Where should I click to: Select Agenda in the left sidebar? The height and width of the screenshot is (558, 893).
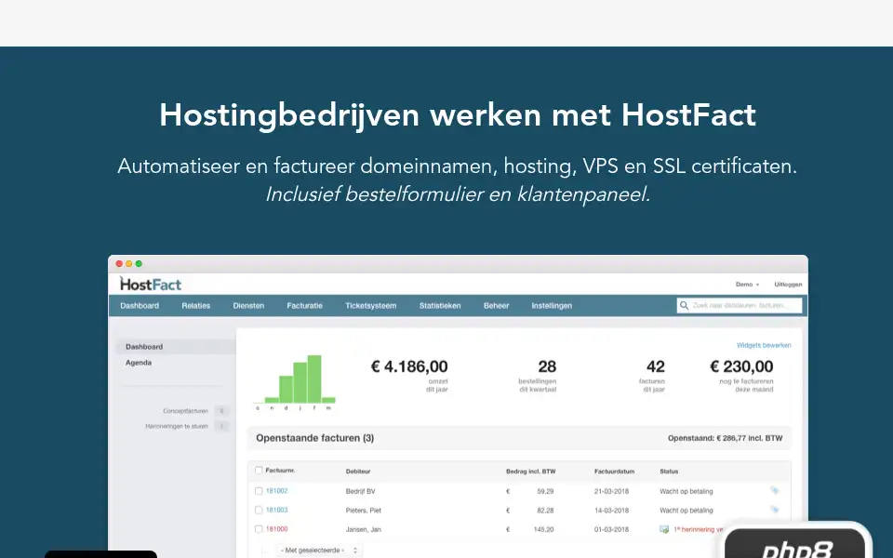click(139, 363)
